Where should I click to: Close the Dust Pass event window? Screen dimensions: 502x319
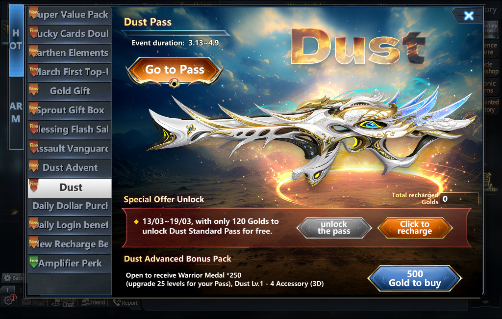tap(469, 15)
